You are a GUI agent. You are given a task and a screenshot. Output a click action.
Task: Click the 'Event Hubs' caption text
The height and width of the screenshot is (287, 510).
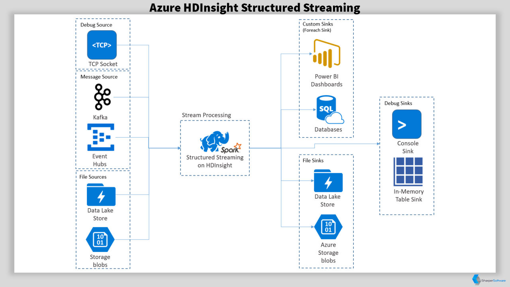[x=100, y=160]
